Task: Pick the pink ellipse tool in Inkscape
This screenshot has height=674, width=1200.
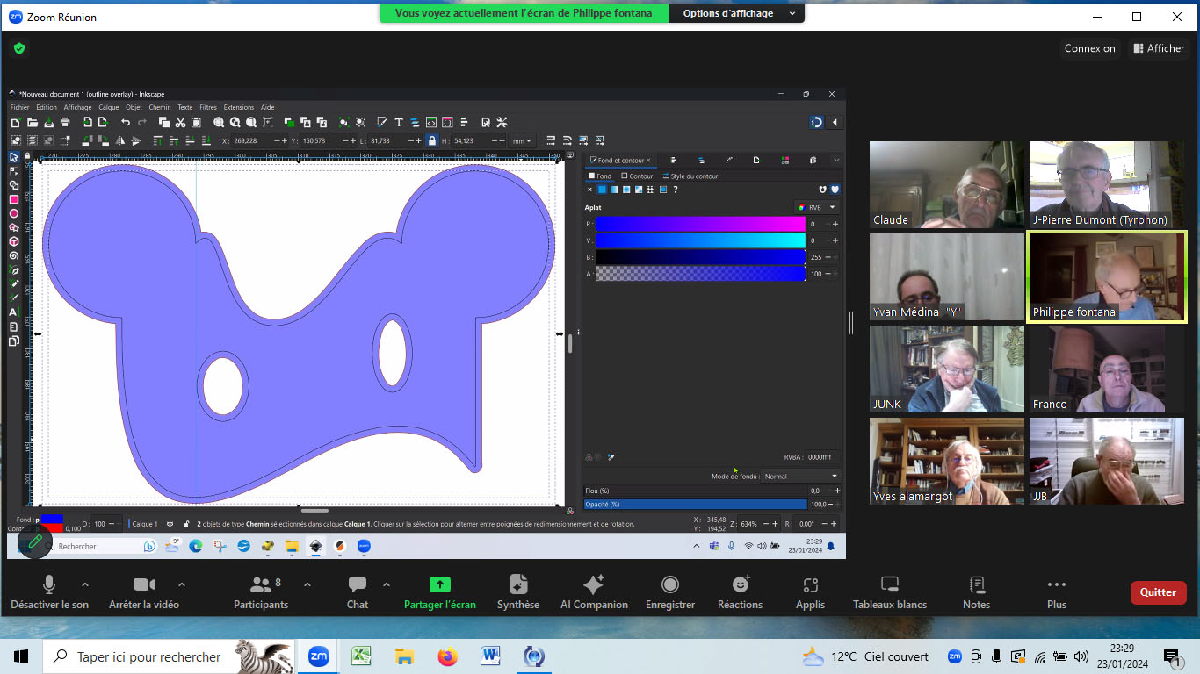Action: tap(14, 213)
